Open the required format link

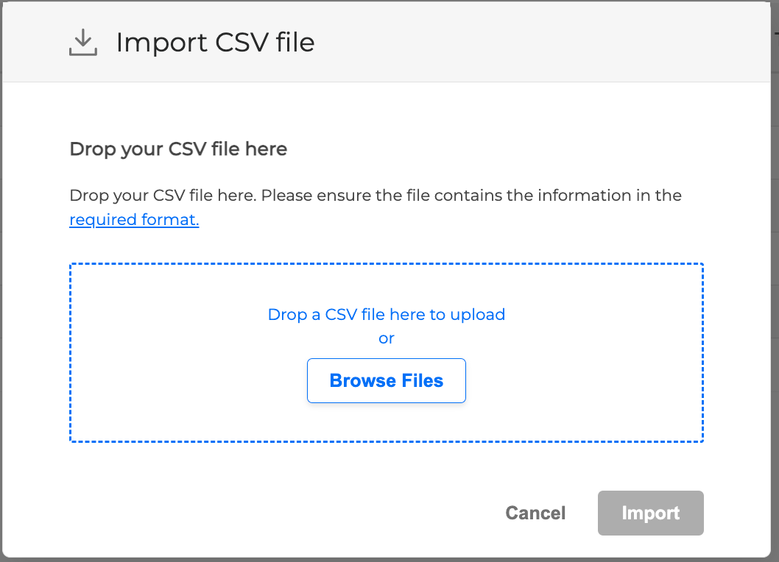(x=134, y=220)
